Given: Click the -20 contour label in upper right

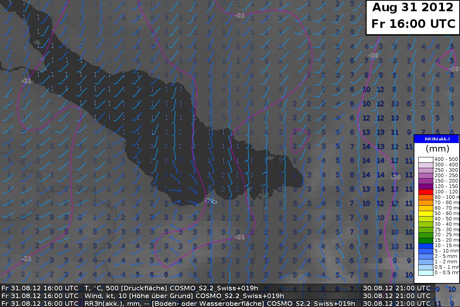Looking at the screenshot, I should click(373, 56).
